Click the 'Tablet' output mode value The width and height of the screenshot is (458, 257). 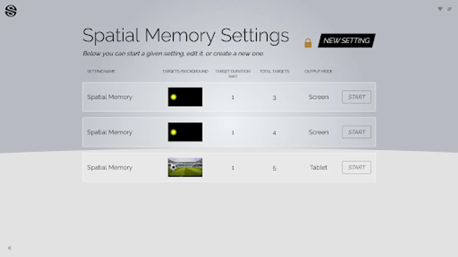(319, 168)
